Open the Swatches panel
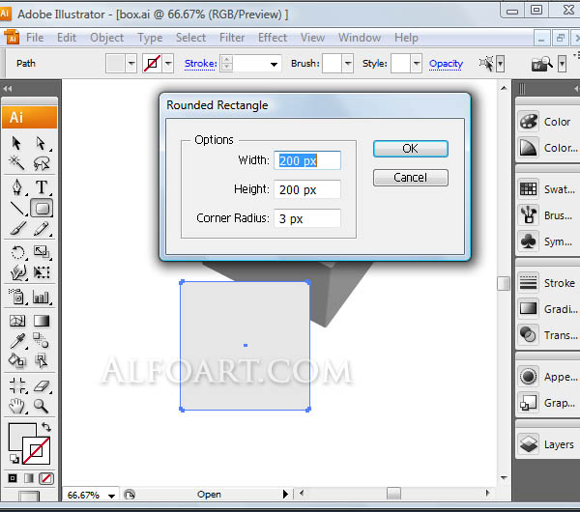 pyautogui.click(x=547, y=189)
